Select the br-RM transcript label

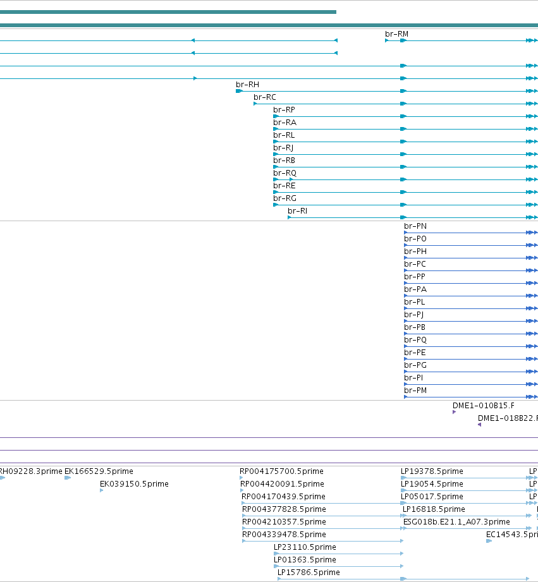(396, 34)
